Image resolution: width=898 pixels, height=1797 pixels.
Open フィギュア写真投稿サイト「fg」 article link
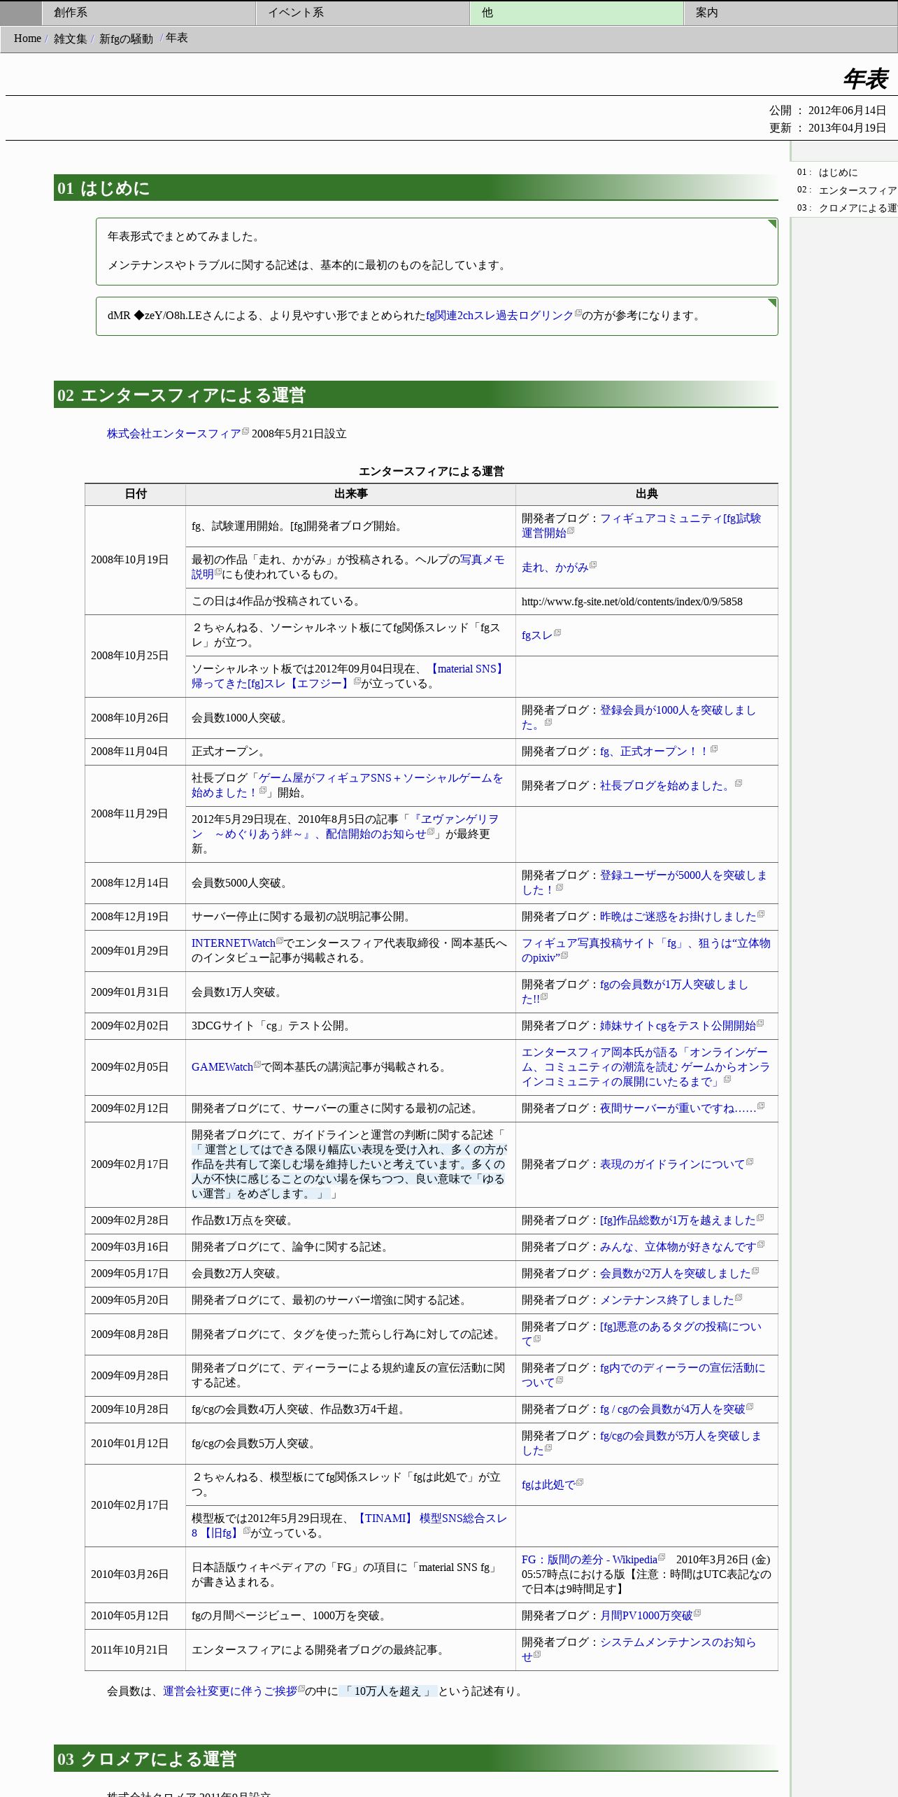tap(646, 950)
